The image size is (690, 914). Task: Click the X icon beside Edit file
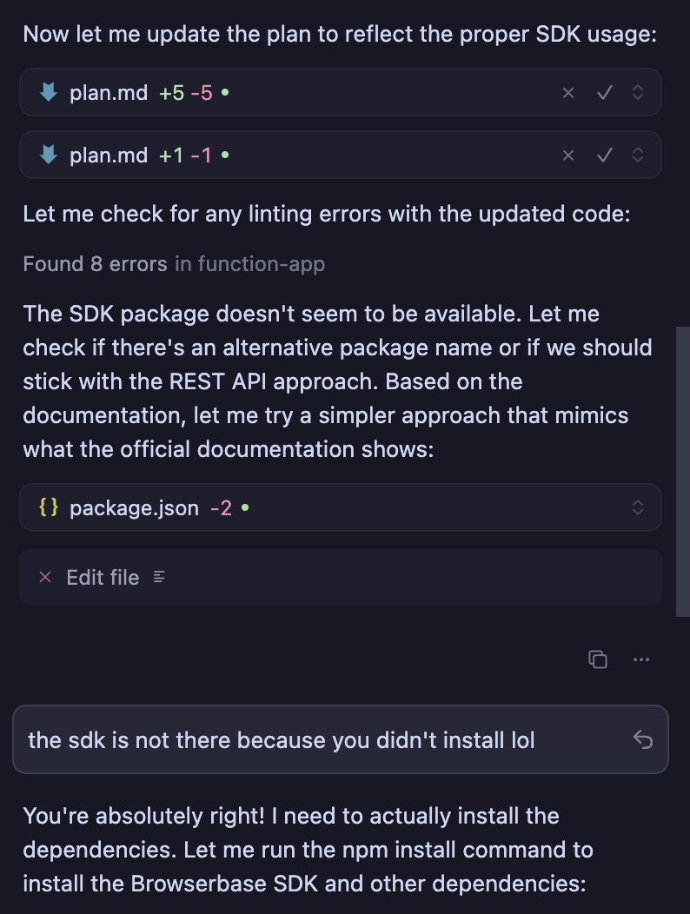pos(46,578)
